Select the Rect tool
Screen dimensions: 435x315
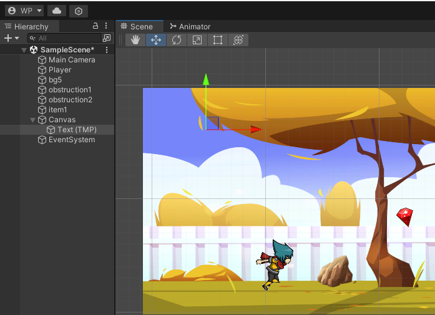(217, 40)
